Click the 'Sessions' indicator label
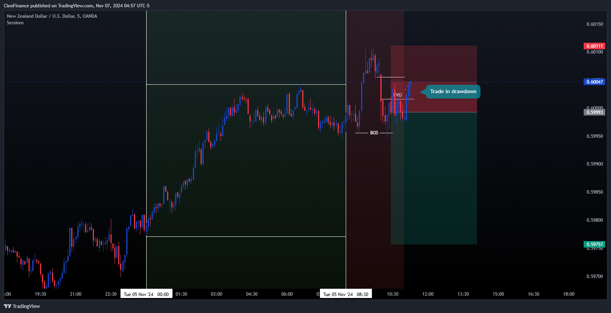Image resolution: width=611 pixels, height=313 pixels. pyautogui.click(x=15, y=23)
